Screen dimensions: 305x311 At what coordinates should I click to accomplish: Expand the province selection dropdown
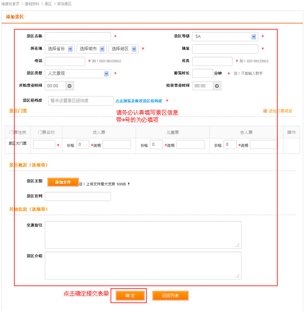(70, 49)
